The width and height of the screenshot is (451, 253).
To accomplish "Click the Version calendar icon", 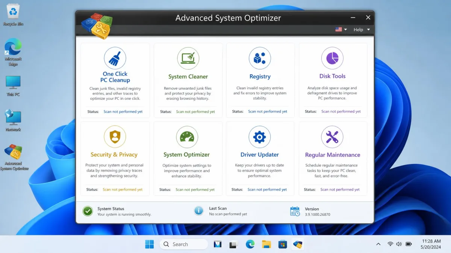I will pyautogui.click(x=295, y=211).
